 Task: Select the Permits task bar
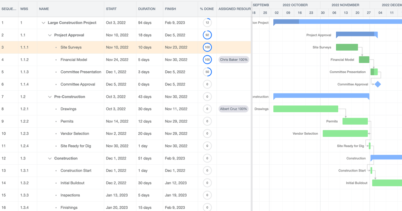click(x=355, y=121)
